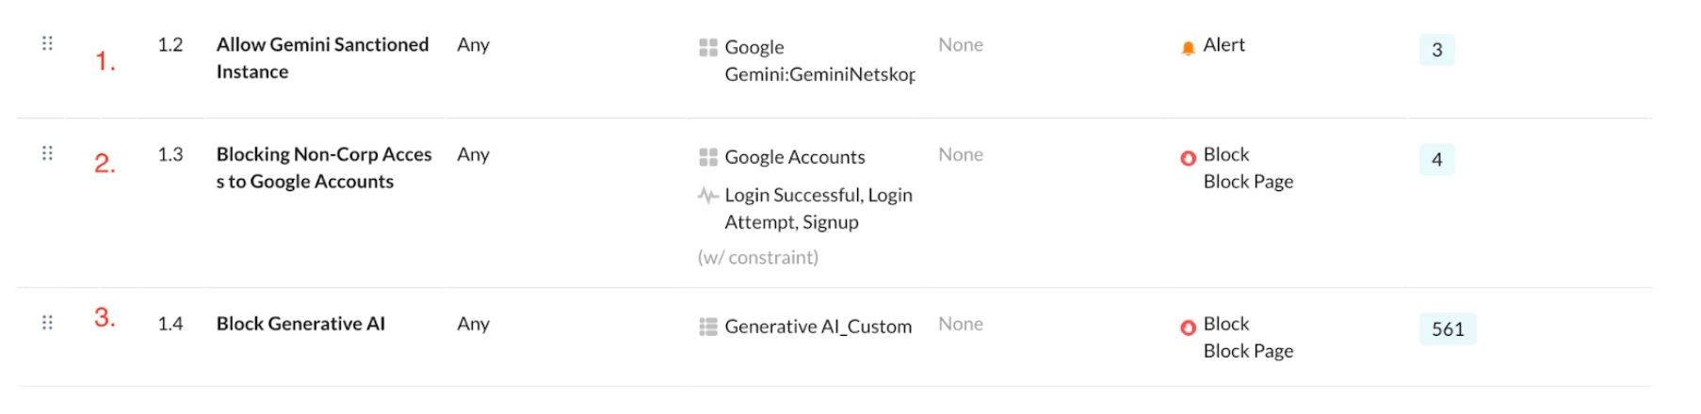The image size is (1701, 414).
Task: Open the Block Generative AI rule
Action: tap(300, 324)
